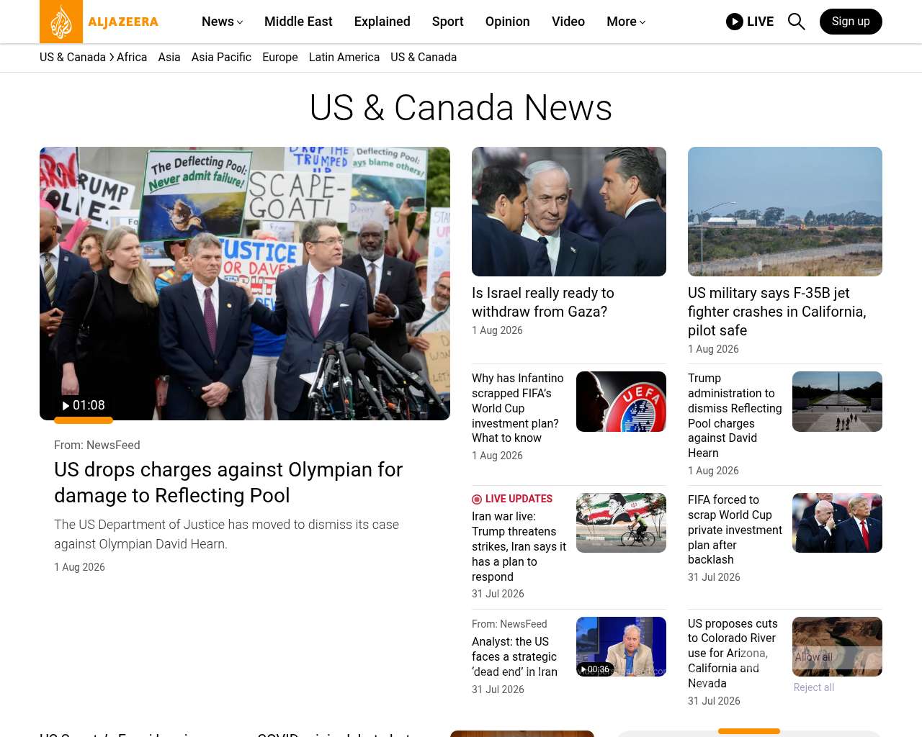Click the Washington Monument thumbnail
This screenshot has height=737, width=922.
pyautogui.click(x=837, y=402)
